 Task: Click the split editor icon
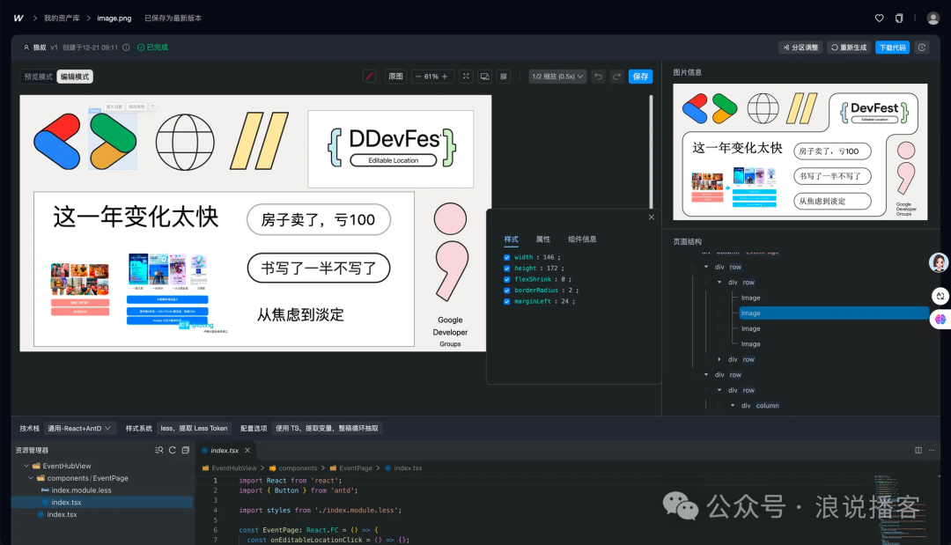point(918,451)
